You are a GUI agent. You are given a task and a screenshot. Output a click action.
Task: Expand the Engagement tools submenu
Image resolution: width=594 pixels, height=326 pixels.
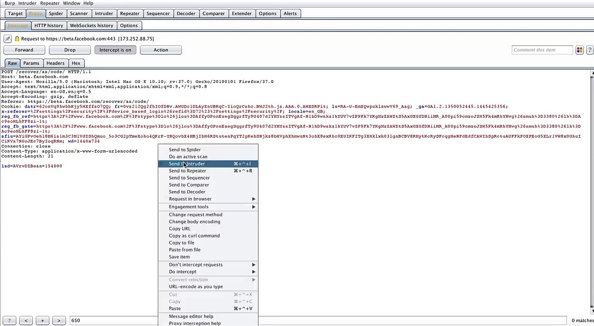208,207
